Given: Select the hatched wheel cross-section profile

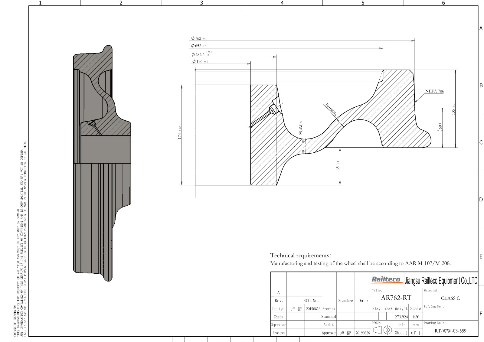Looking at the screenshot, I should pyautogui.click(x=340, y=127).
